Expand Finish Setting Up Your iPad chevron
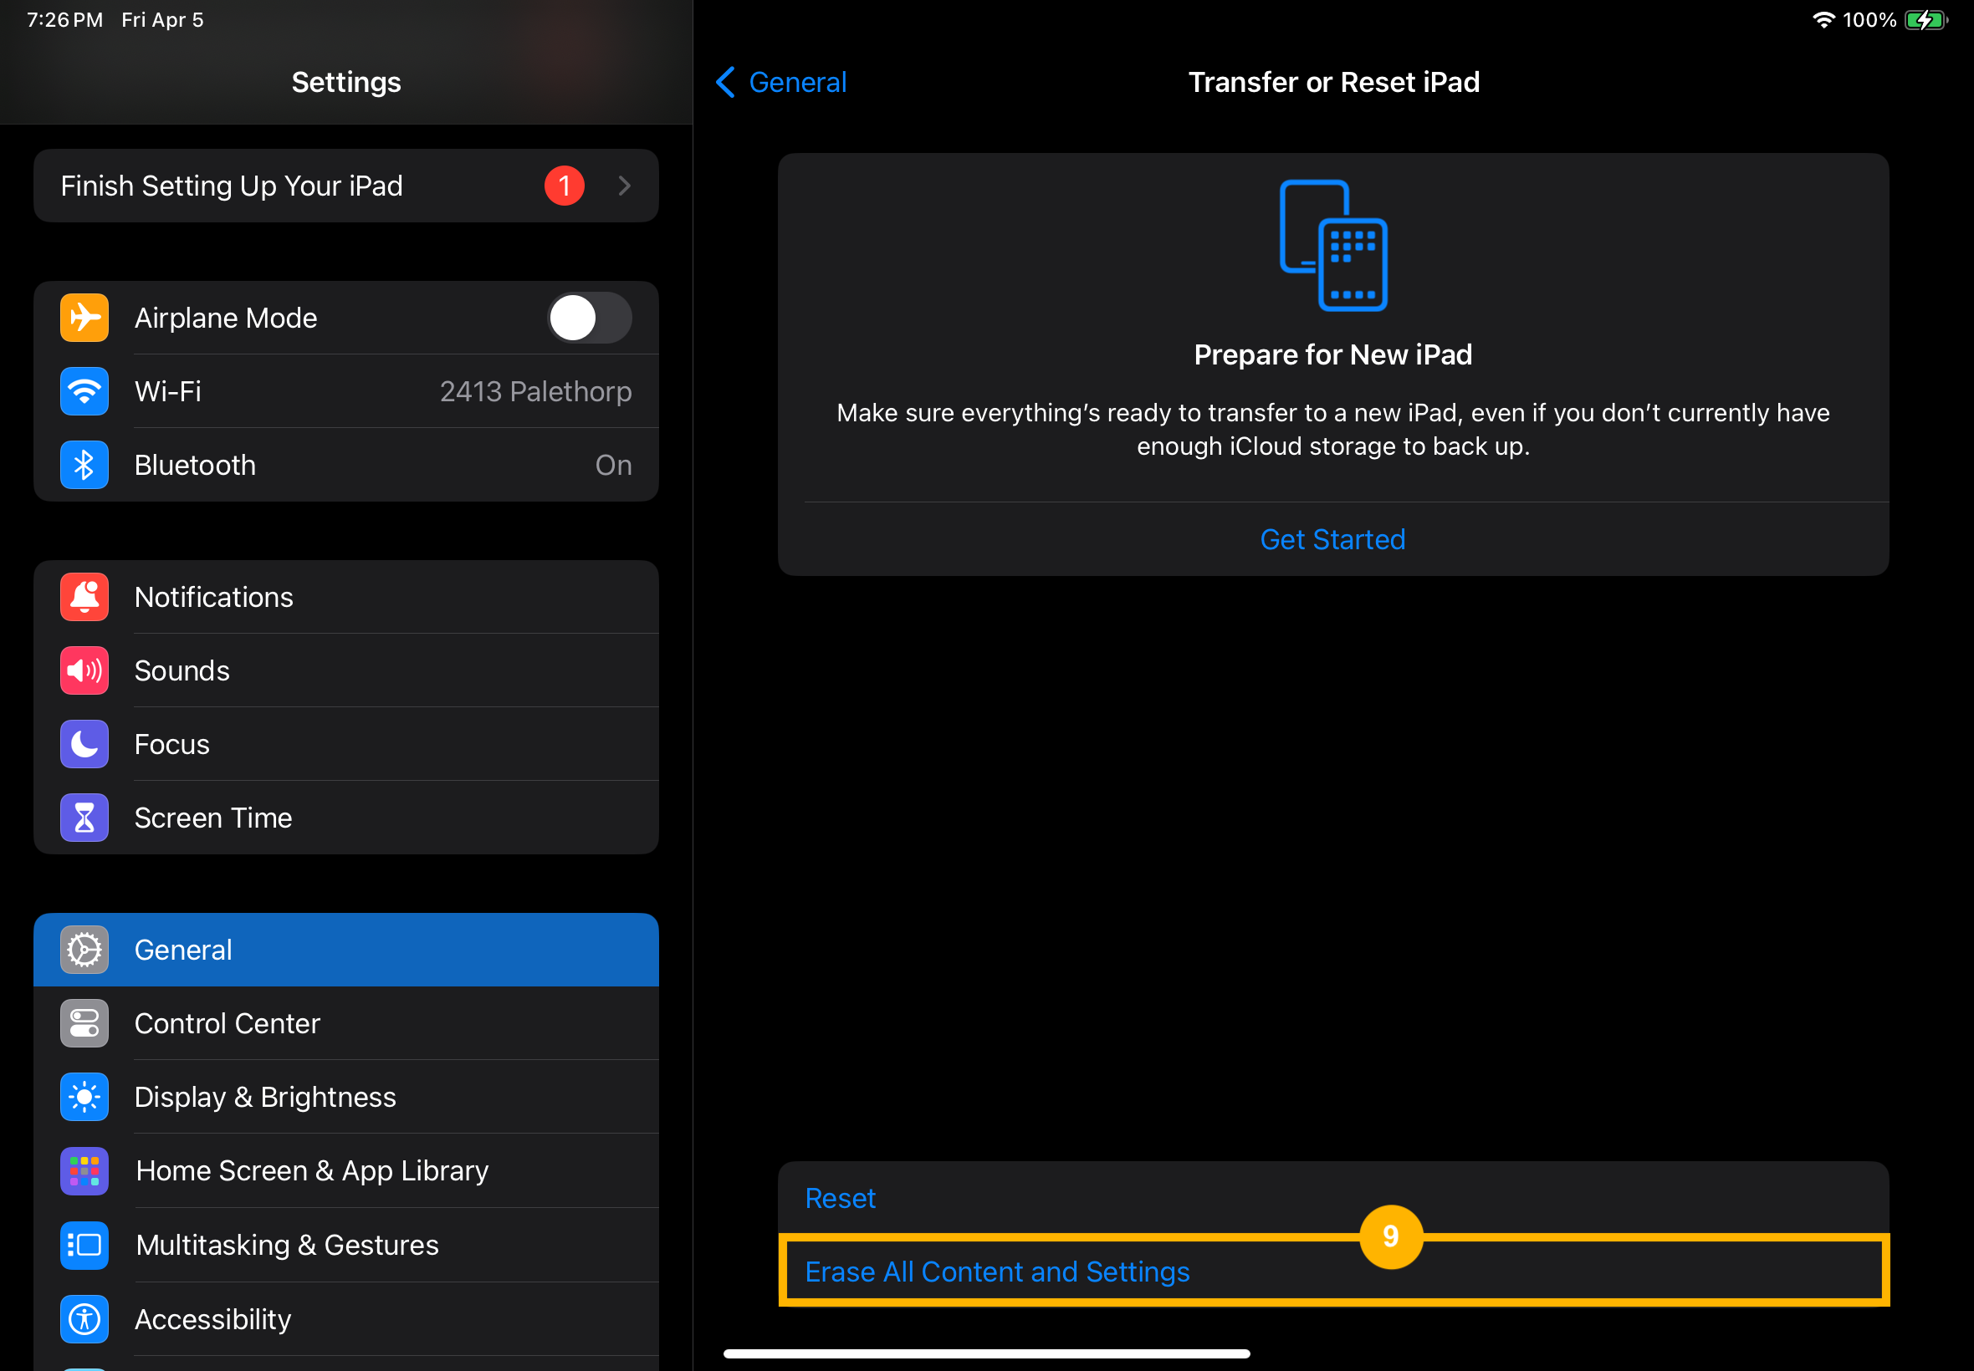 625,186
